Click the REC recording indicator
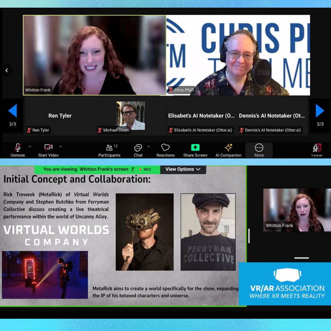Viewport: 331px width, 331px height. (x=145, y=169)
